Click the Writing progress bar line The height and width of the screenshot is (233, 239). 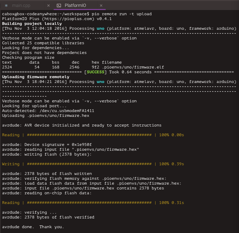tap(93, 164)
